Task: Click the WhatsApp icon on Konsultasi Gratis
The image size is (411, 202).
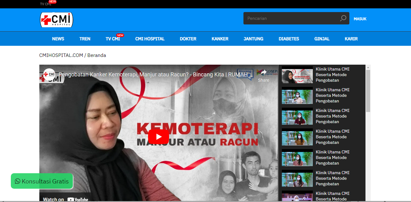Action: (x=17, y=181)
